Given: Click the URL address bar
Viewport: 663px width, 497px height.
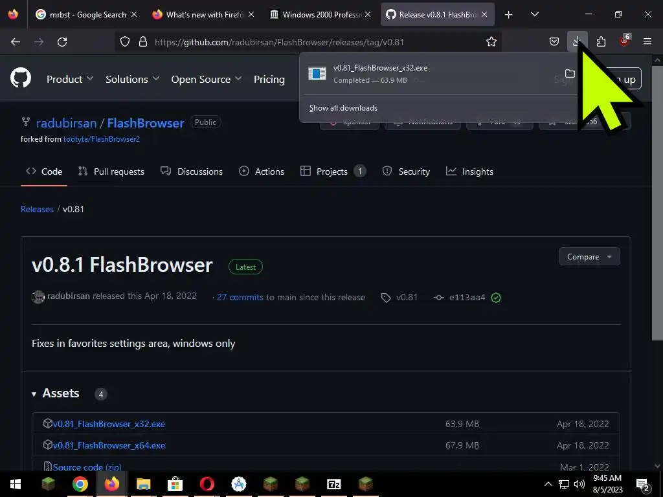Looking at the screenshot, I should click(x=309, y=42).
